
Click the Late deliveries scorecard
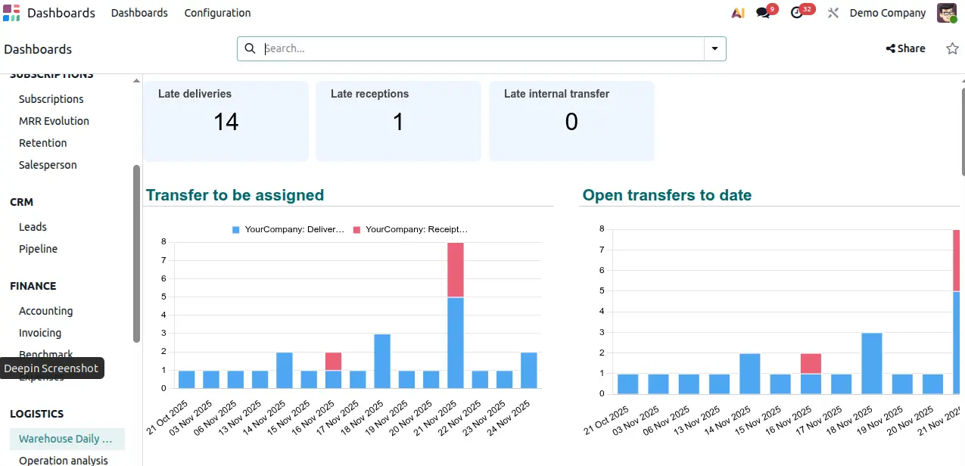(x=226, y=121)
